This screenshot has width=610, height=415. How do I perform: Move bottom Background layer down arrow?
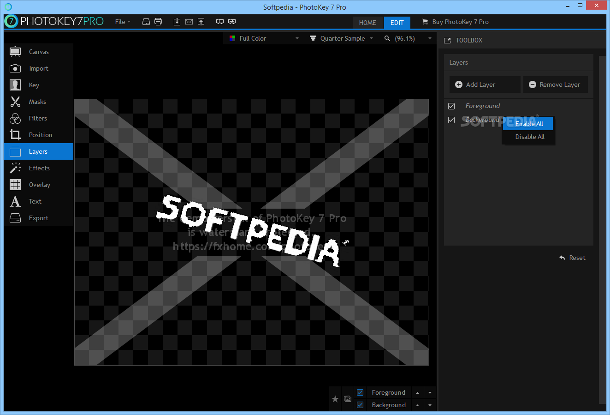[x=430, y=405]
